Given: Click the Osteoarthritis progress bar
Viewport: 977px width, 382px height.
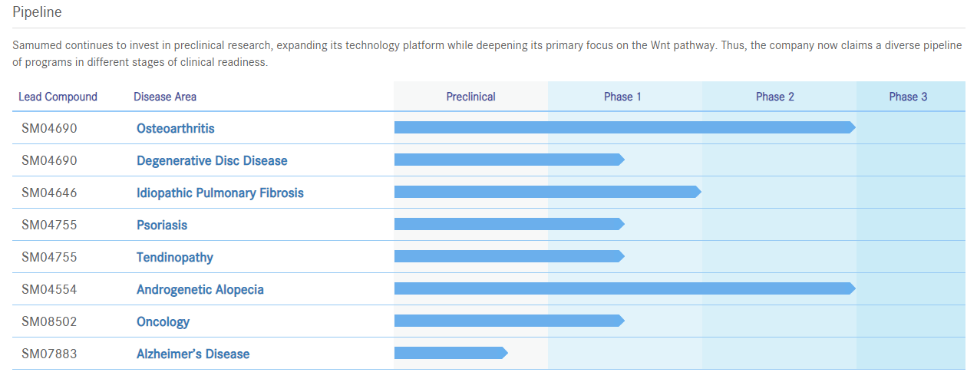Looking at the screenshot, I should pyautogui.click(x=624, y=127).
